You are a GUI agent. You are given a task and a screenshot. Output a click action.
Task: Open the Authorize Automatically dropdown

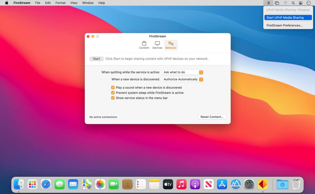tap(182, 79)
